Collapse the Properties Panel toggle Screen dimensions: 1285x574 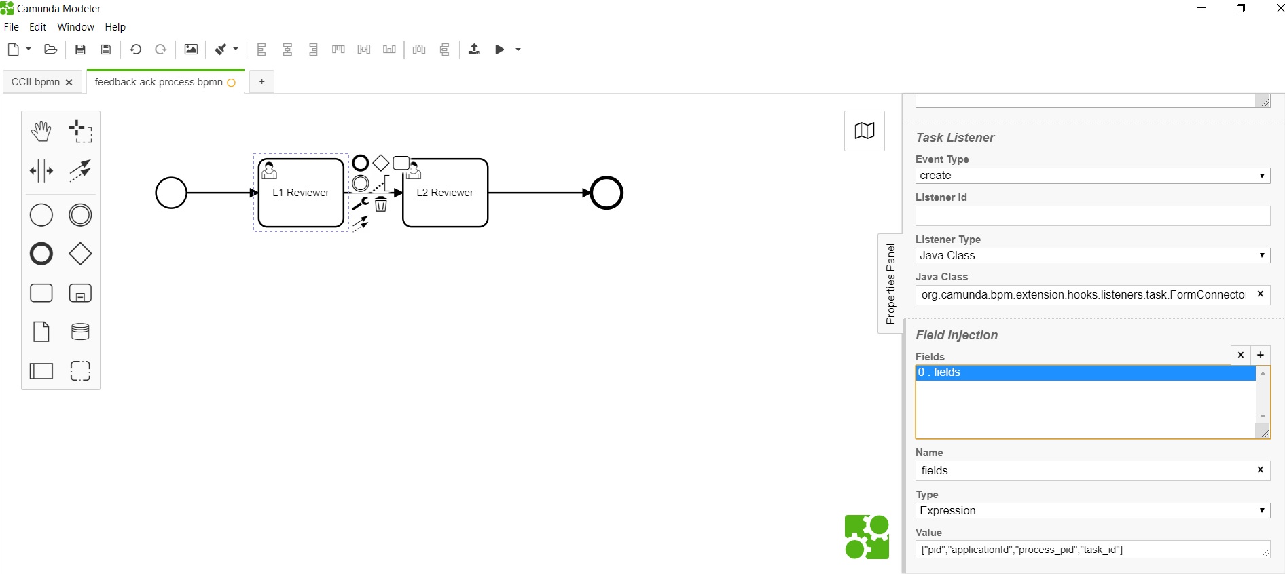[890, 284]
